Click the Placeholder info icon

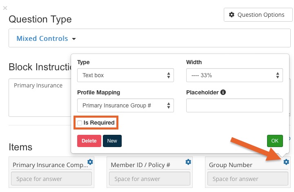click(223, 92)
